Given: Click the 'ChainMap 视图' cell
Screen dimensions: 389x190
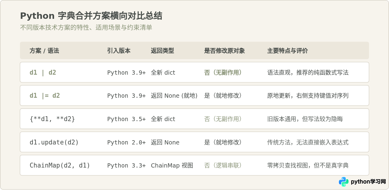Looking at the screenshot, I should 172,165.
